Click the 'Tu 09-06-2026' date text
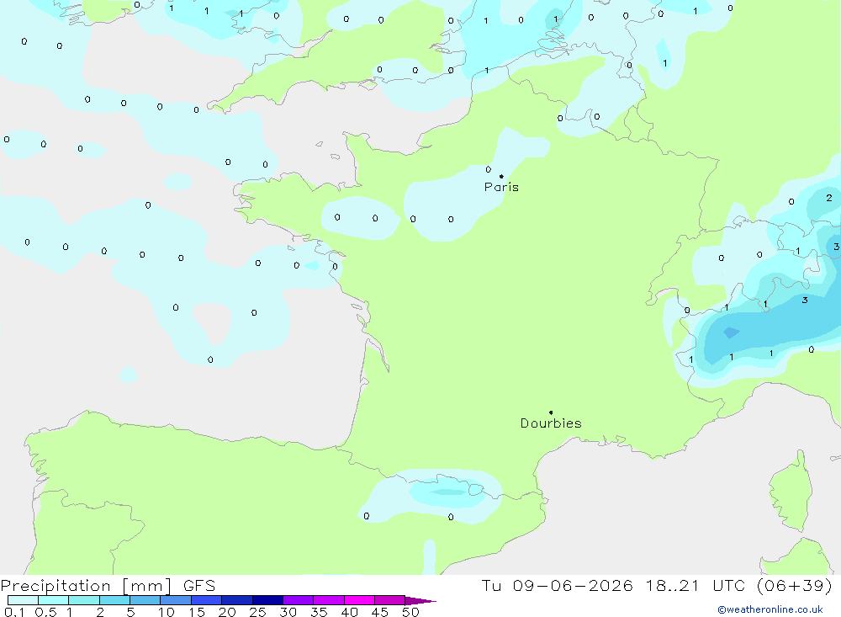Image resolution: width=841 pixels, height=617 pixels. (x=557, y=585)
